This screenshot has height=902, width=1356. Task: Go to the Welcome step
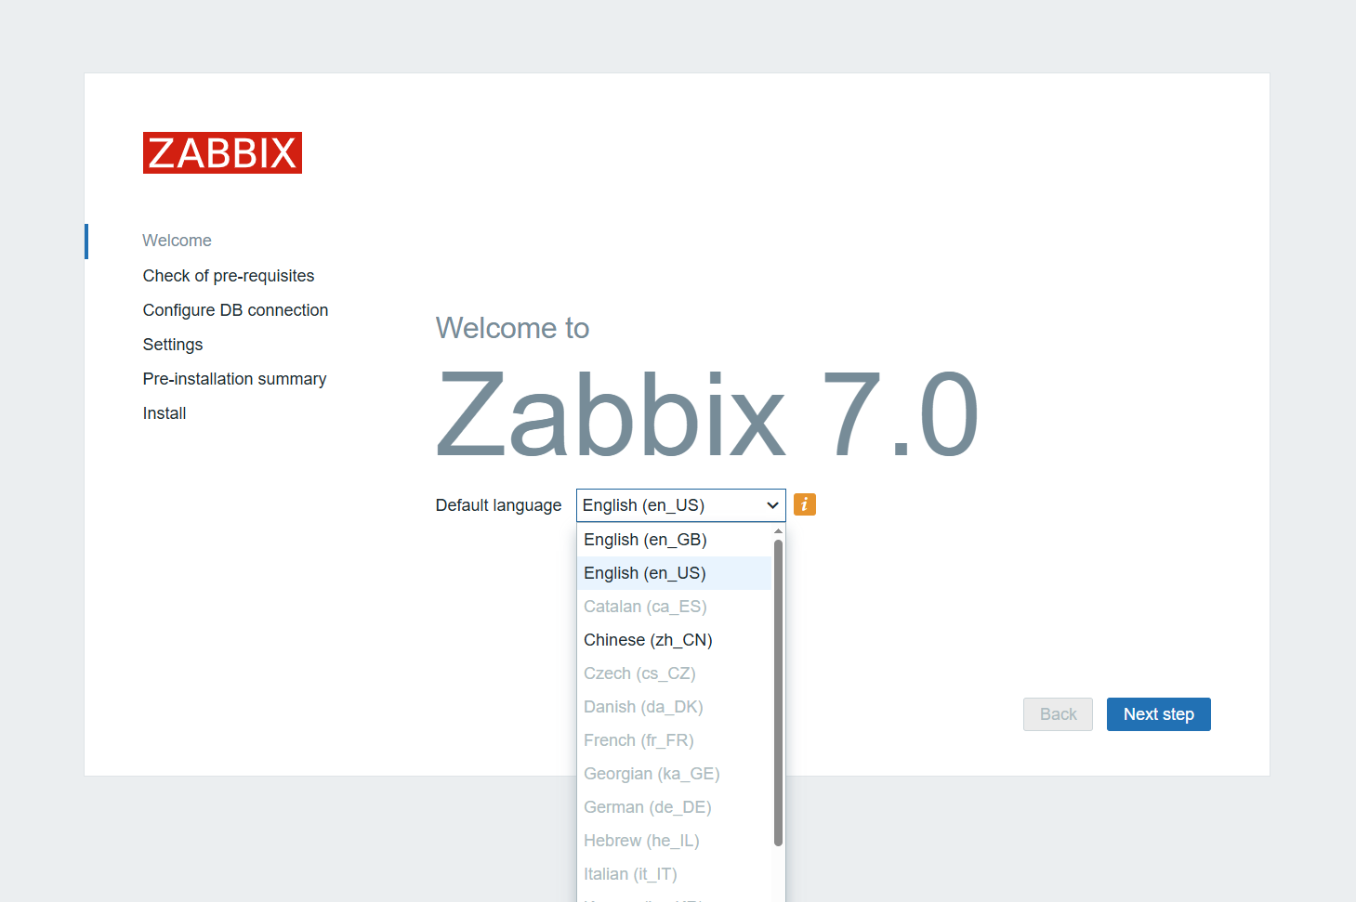point(177,241)
